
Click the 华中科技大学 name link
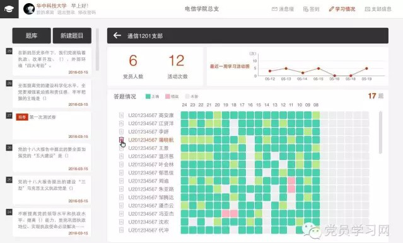(52, 6)
